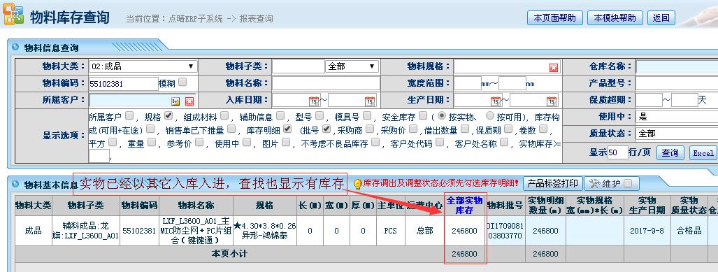Expand the 物料大类 dropdown showing 02:成品
718x272 pixels.
[143, 66]
